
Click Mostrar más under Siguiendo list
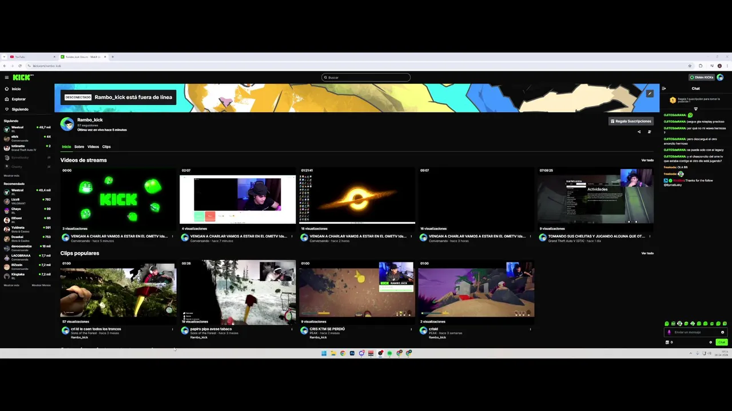click(11, 175)
